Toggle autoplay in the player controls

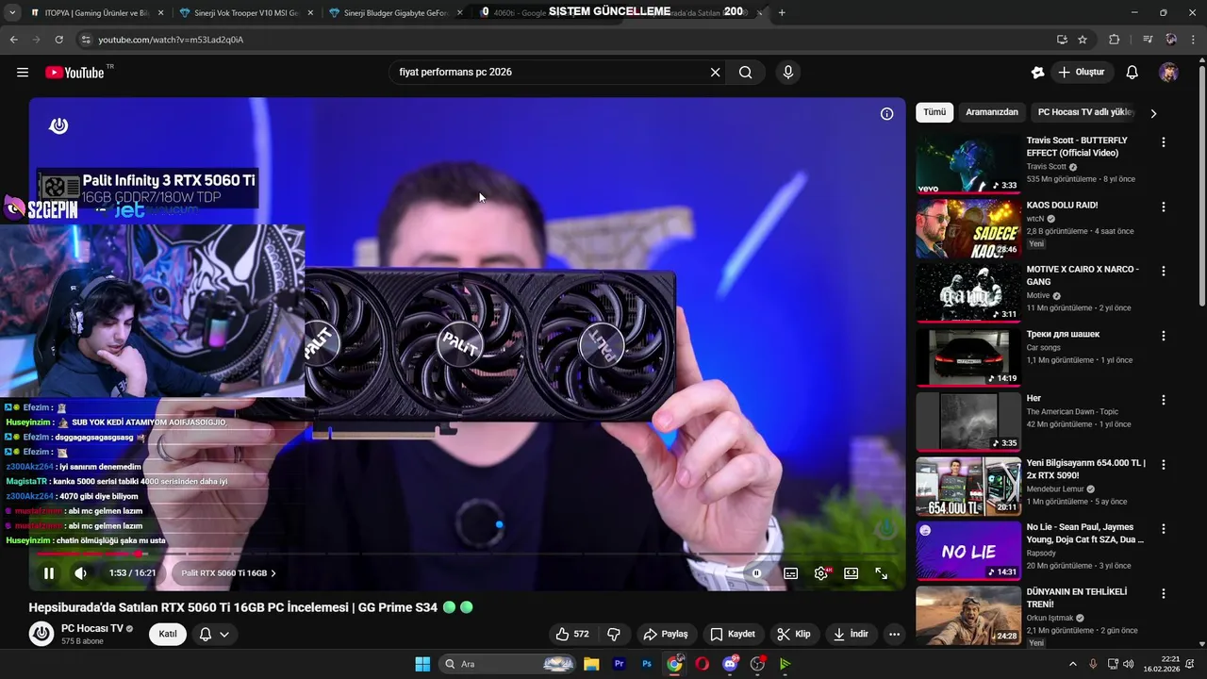756,573
